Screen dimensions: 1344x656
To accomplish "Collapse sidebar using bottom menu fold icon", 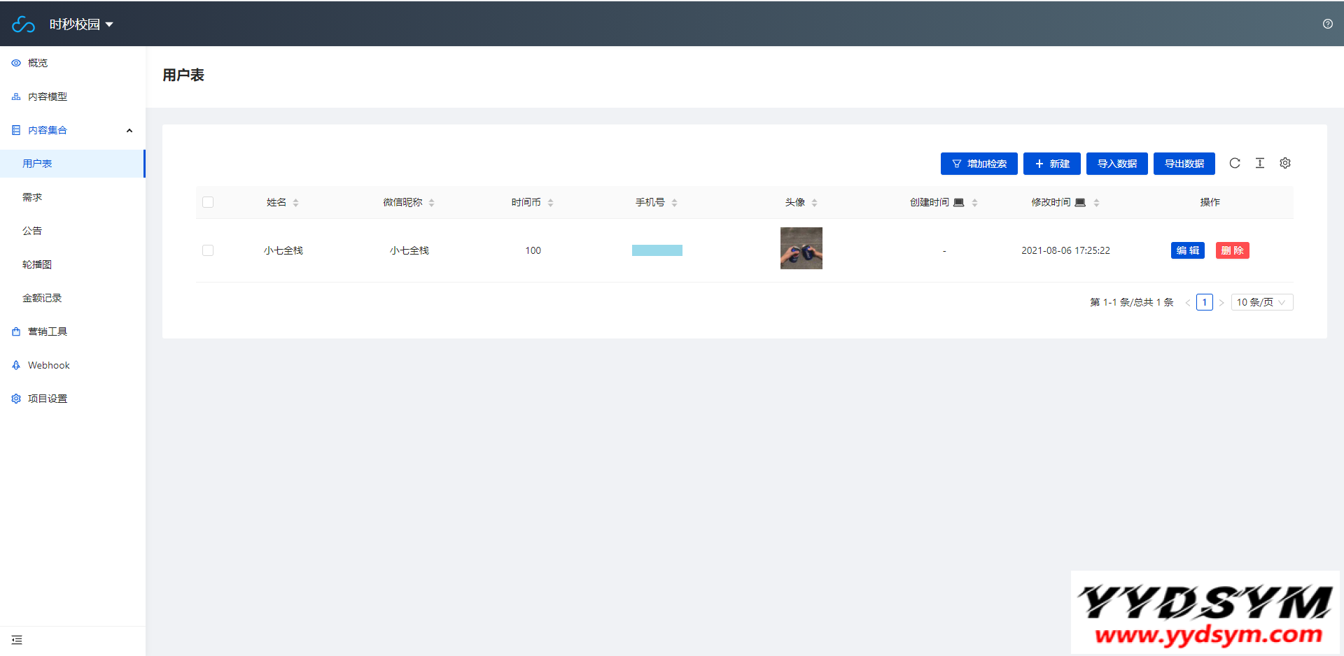I will (x=17, y=640).
